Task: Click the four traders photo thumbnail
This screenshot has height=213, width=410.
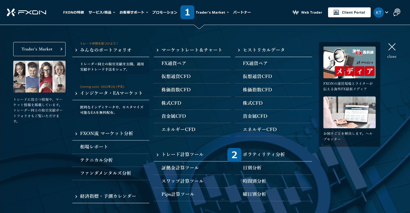Action: pos(39,77)
